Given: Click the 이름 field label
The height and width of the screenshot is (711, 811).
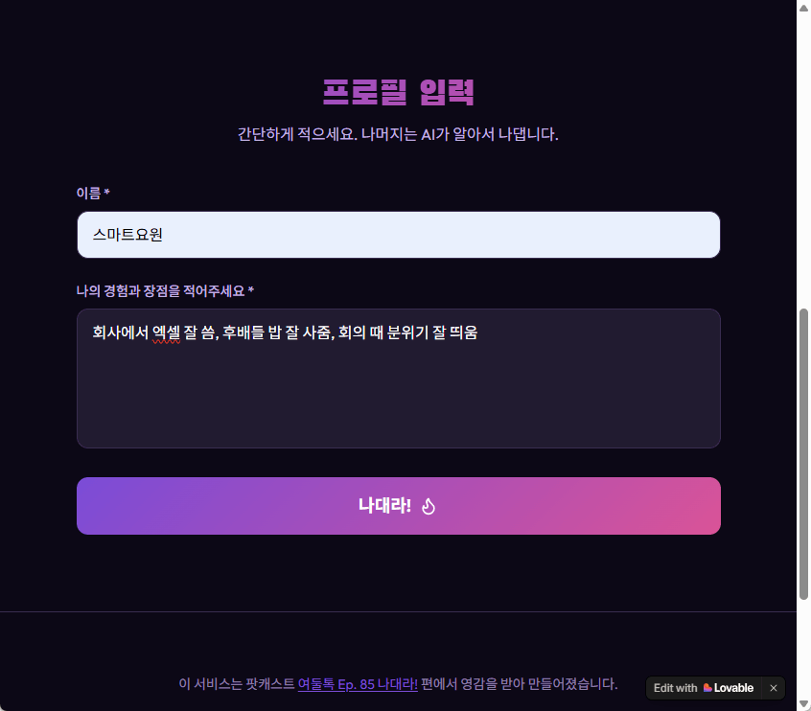Looking at the screenshot, I should (x=89, y=193).
